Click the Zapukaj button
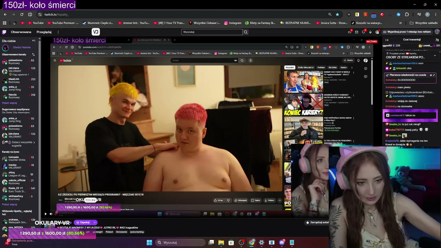The height and width of the screenshot is (248, 441). click(83, 223)
